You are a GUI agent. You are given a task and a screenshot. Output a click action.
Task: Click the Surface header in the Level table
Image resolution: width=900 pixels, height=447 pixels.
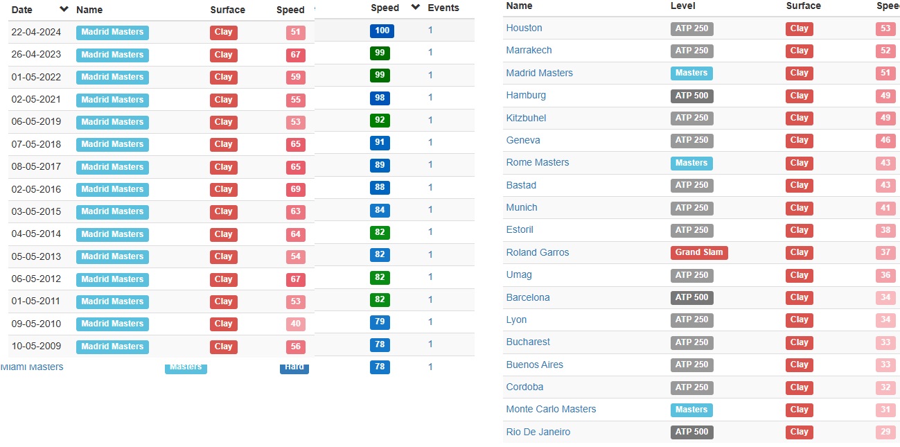(x=804, y=6)
